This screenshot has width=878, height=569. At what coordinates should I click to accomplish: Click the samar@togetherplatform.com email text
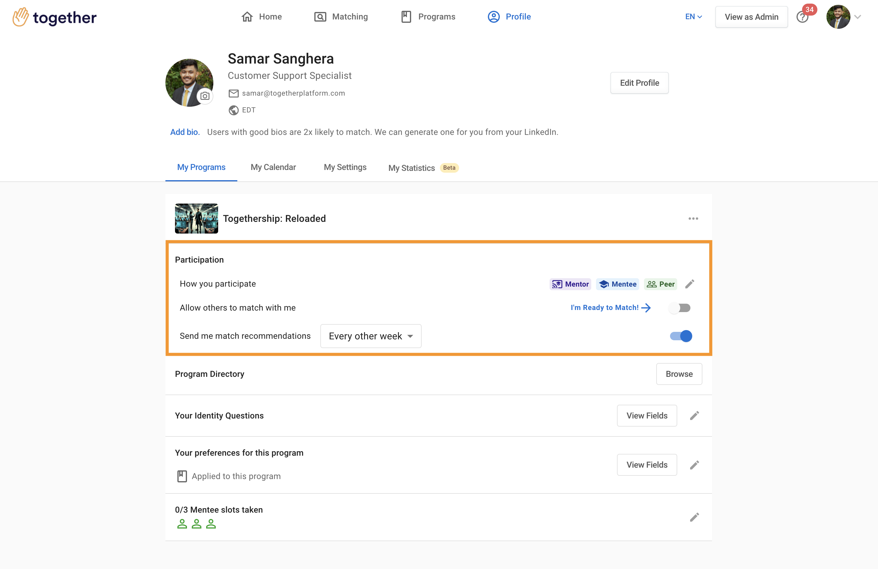pyautogui.click(x=294, y=93)
